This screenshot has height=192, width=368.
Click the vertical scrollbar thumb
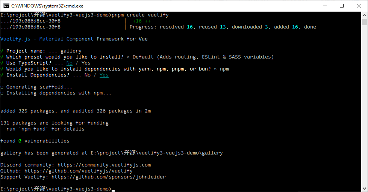[x=364, y=22]
